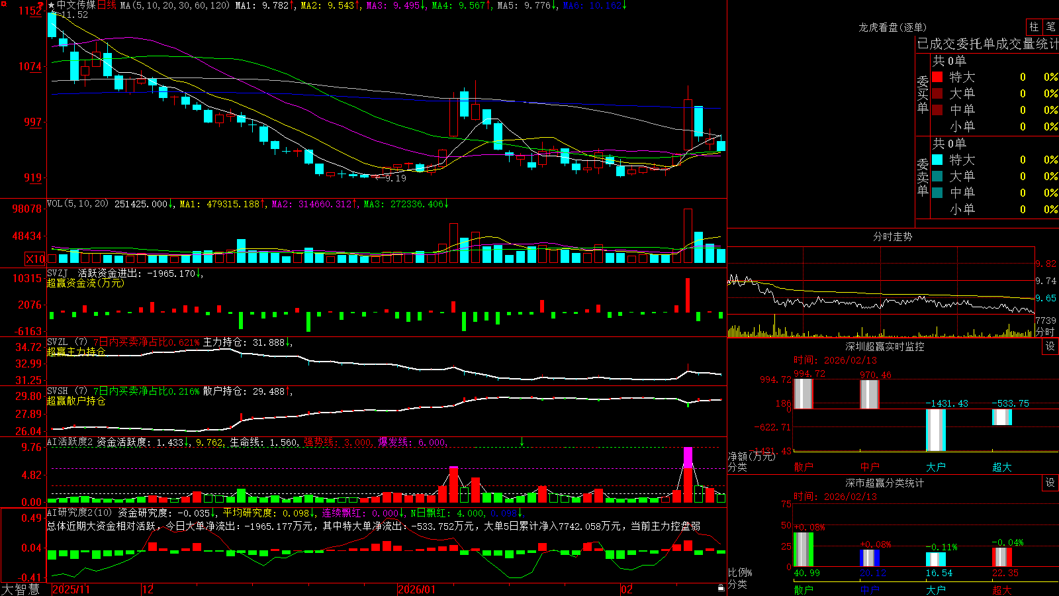Click the AI活跃度2 indicator label

(70, 442)
